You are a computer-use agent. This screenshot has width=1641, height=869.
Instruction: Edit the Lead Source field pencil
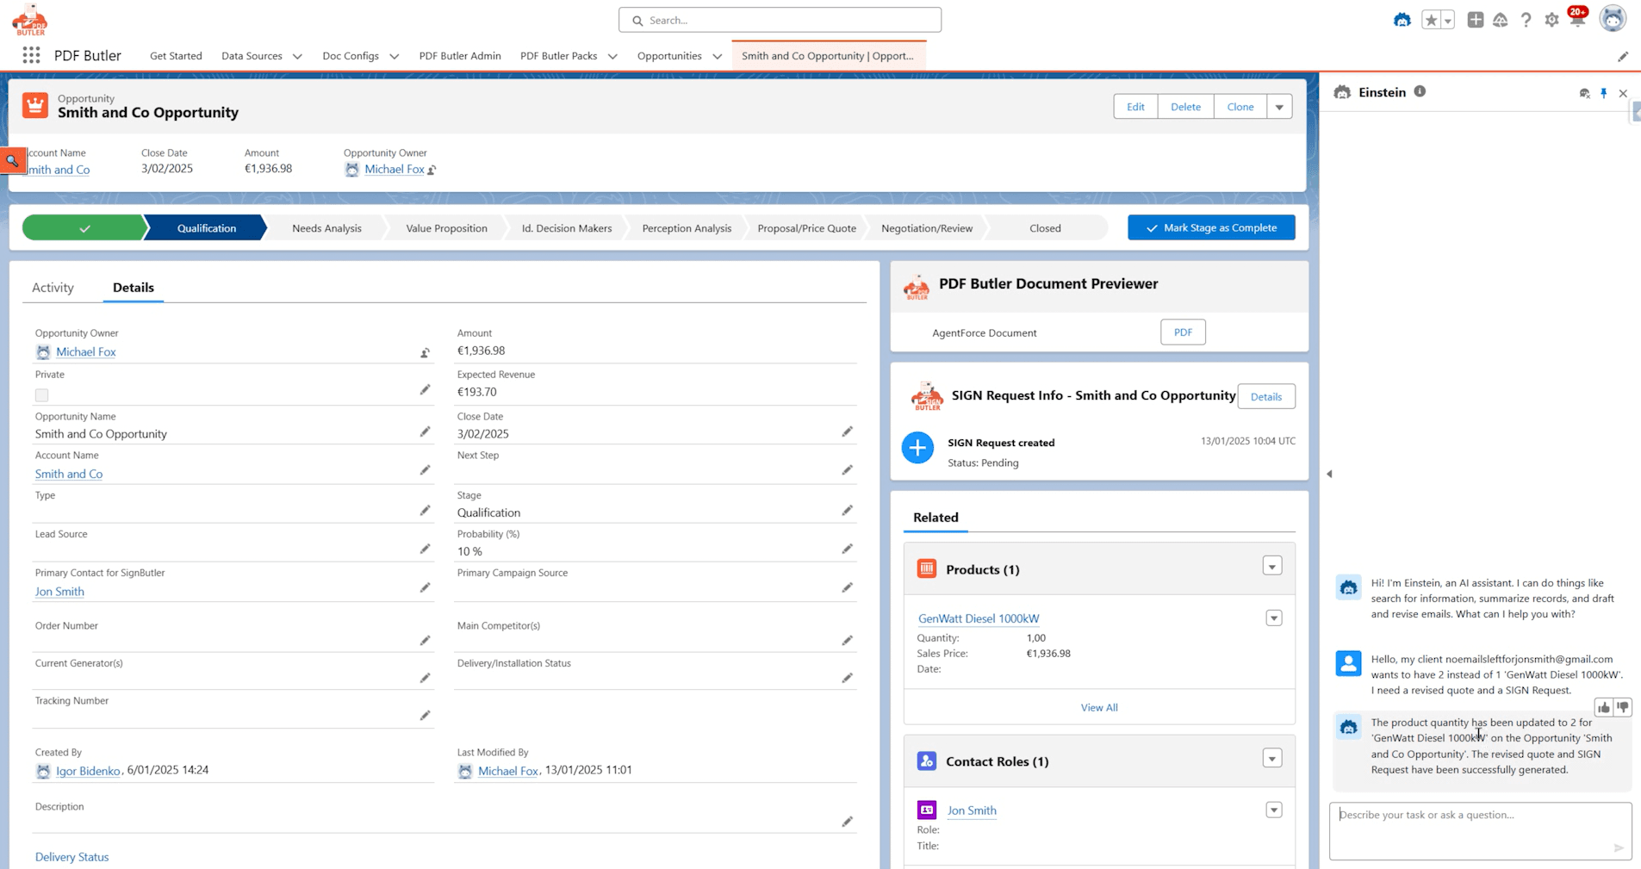point(425,549)
